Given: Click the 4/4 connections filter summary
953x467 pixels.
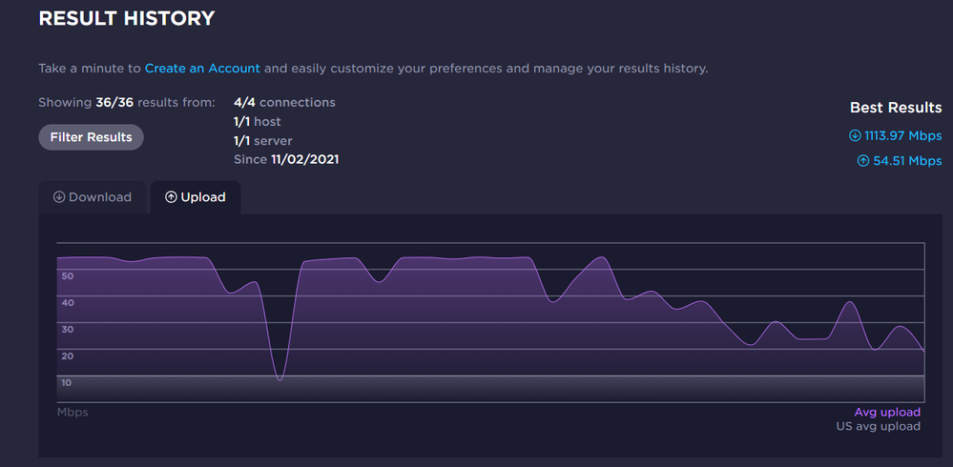Looking at the screenshot, I should [284, 102].
